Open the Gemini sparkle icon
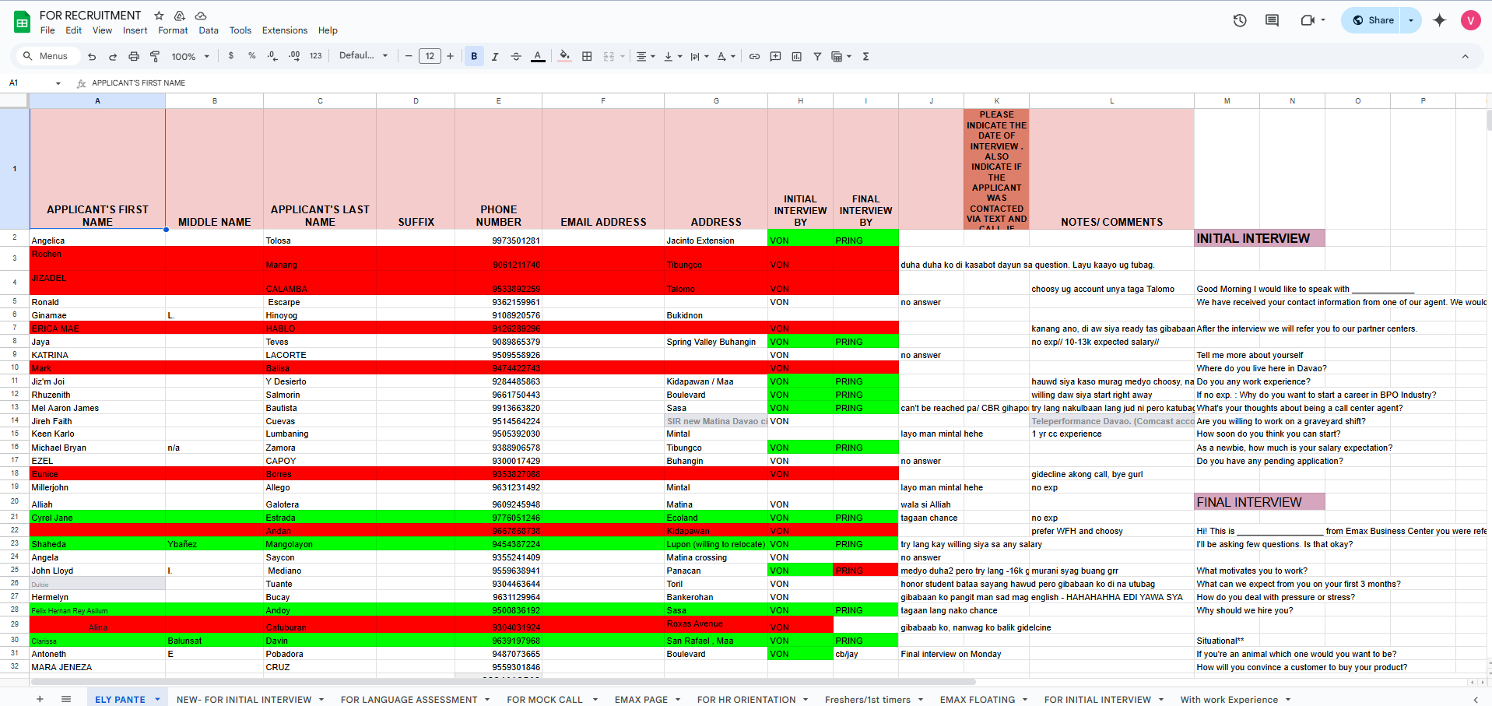The height and width of the screenshot is (706, 1492). (1439, 20)
